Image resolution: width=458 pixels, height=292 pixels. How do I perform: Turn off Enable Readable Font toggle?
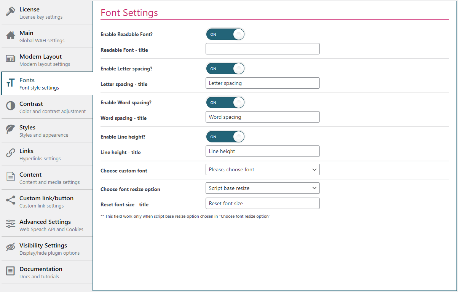click(x=225, y=34)
